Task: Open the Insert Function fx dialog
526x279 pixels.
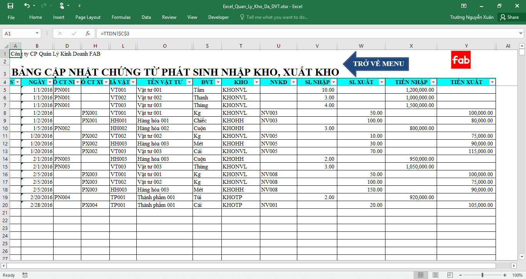Action: (88, 33)
